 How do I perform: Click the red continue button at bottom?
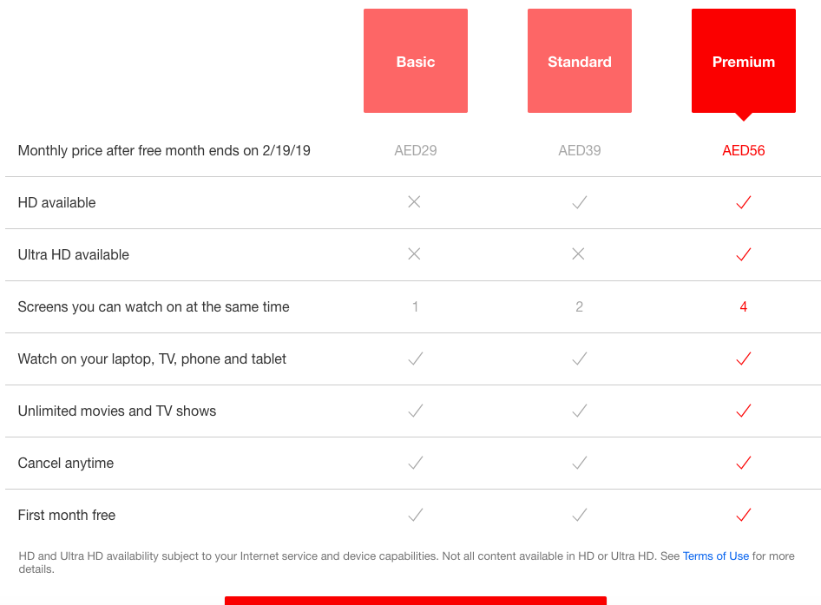[x=415, y=600]
